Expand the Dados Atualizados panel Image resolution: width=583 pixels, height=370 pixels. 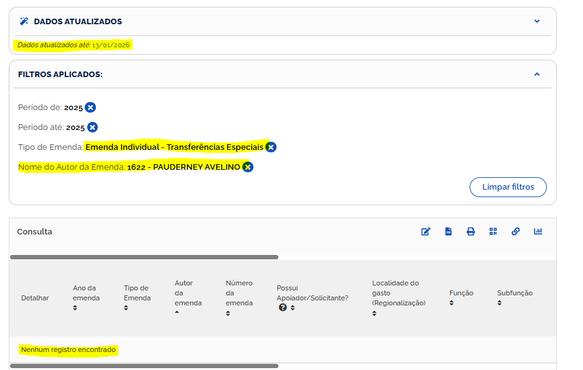[537, 21]
